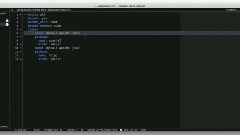Click the 'name: httpd' line
240x135 pixels.
[x=48, y=55]
